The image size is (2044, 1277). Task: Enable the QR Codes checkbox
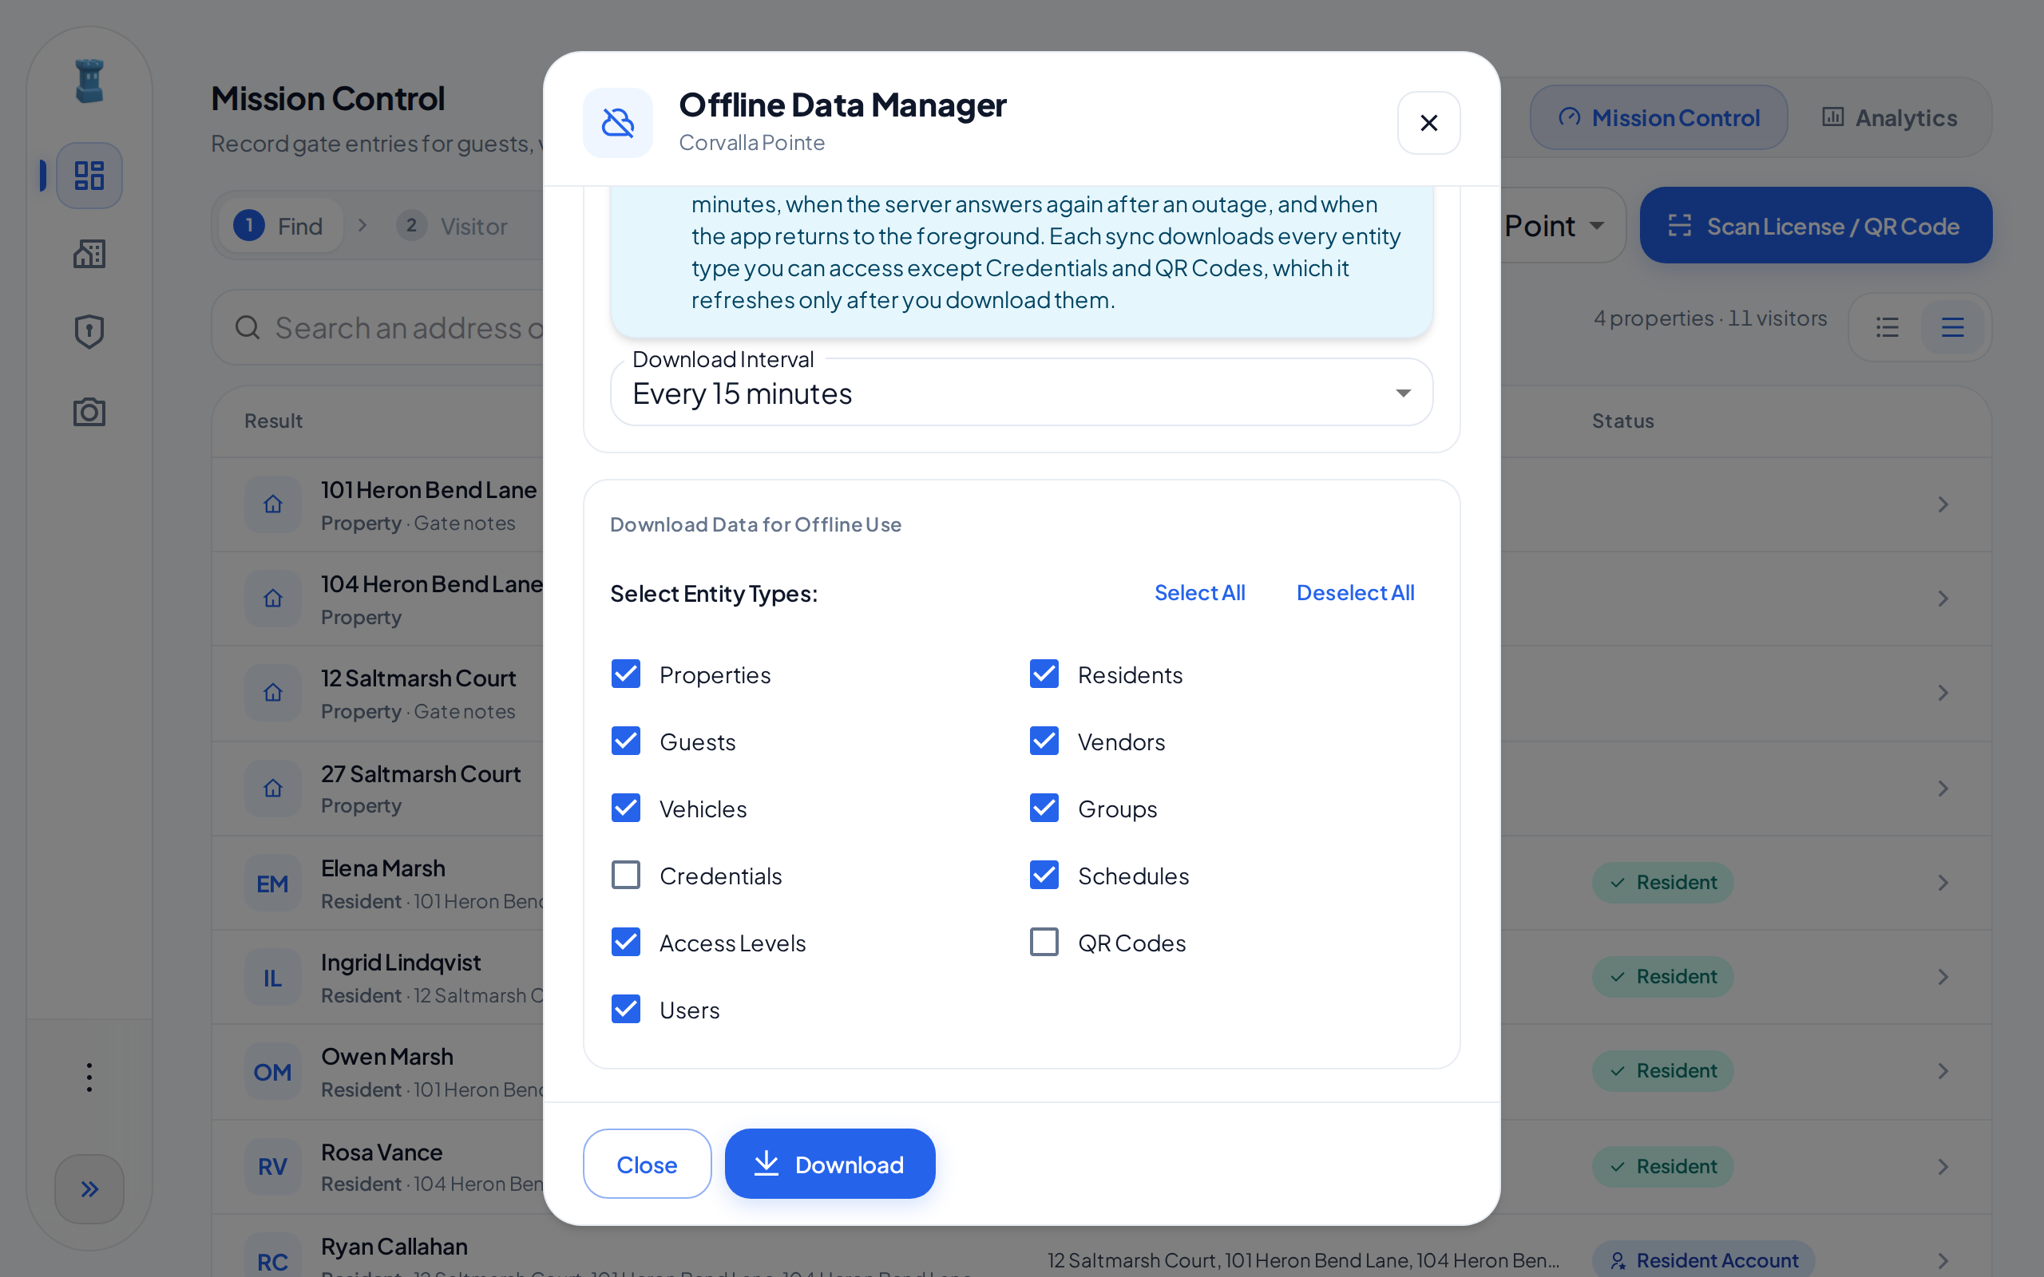(x=1044, y=942)
